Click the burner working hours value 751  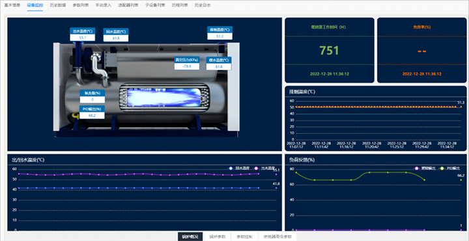pyautogui.click(x=330, y=51)
